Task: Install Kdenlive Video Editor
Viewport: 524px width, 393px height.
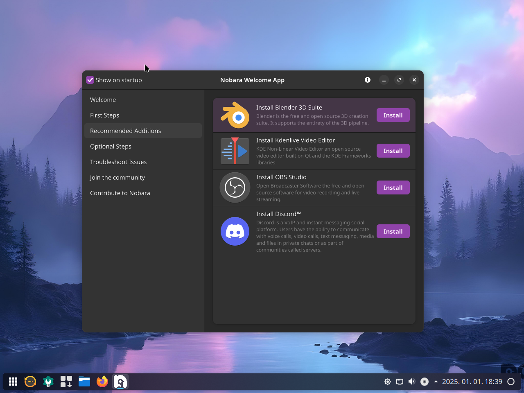Action: pos(393,151)
